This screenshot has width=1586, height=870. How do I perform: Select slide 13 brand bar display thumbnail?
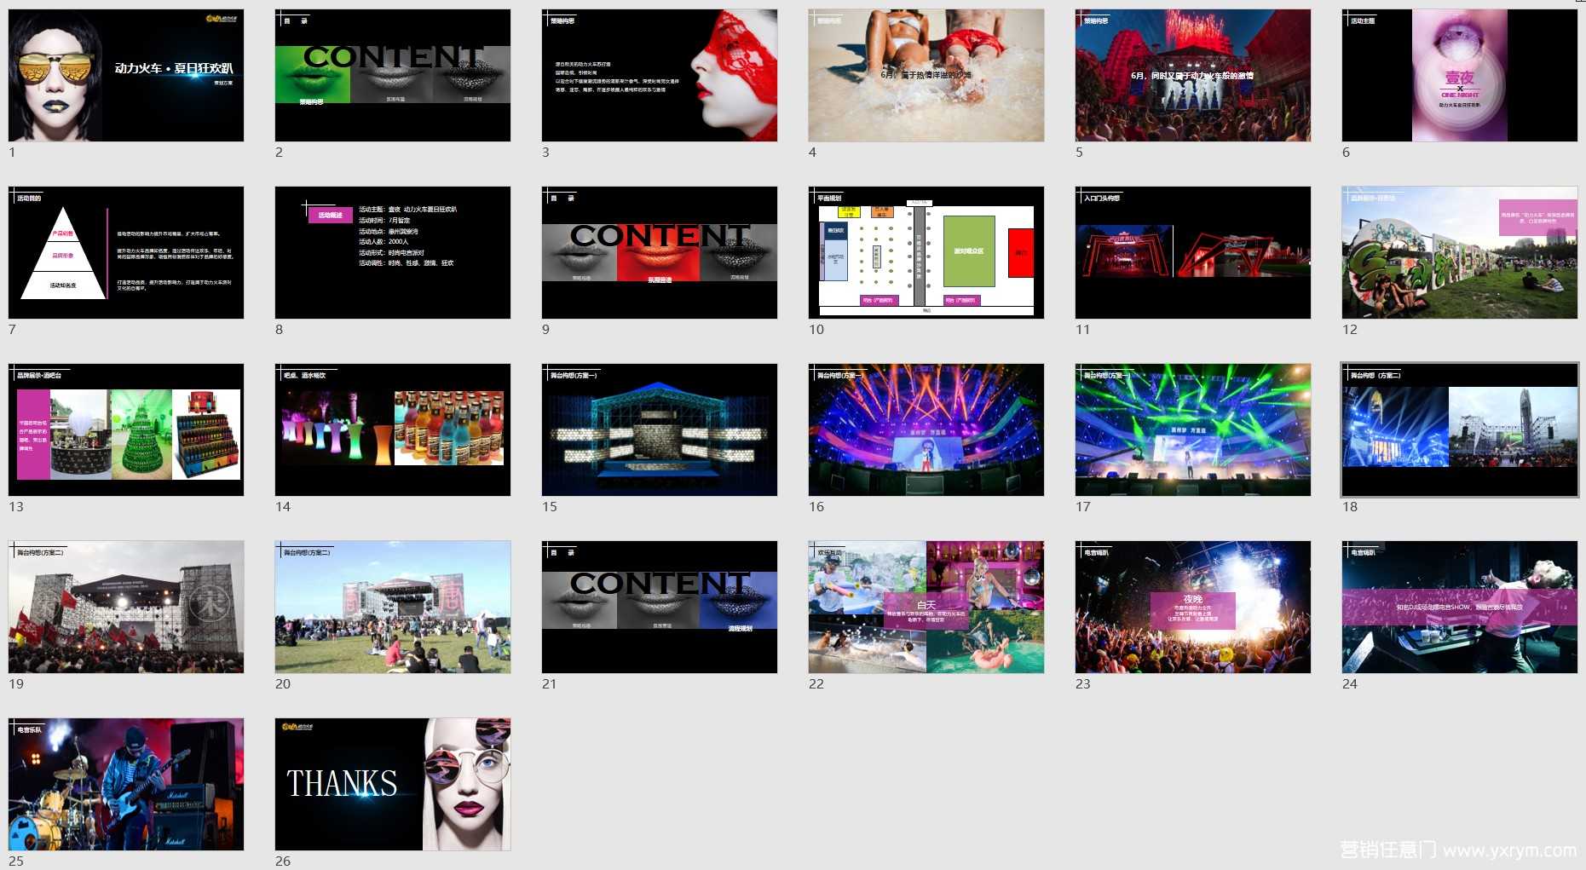[x=126, y=429]
